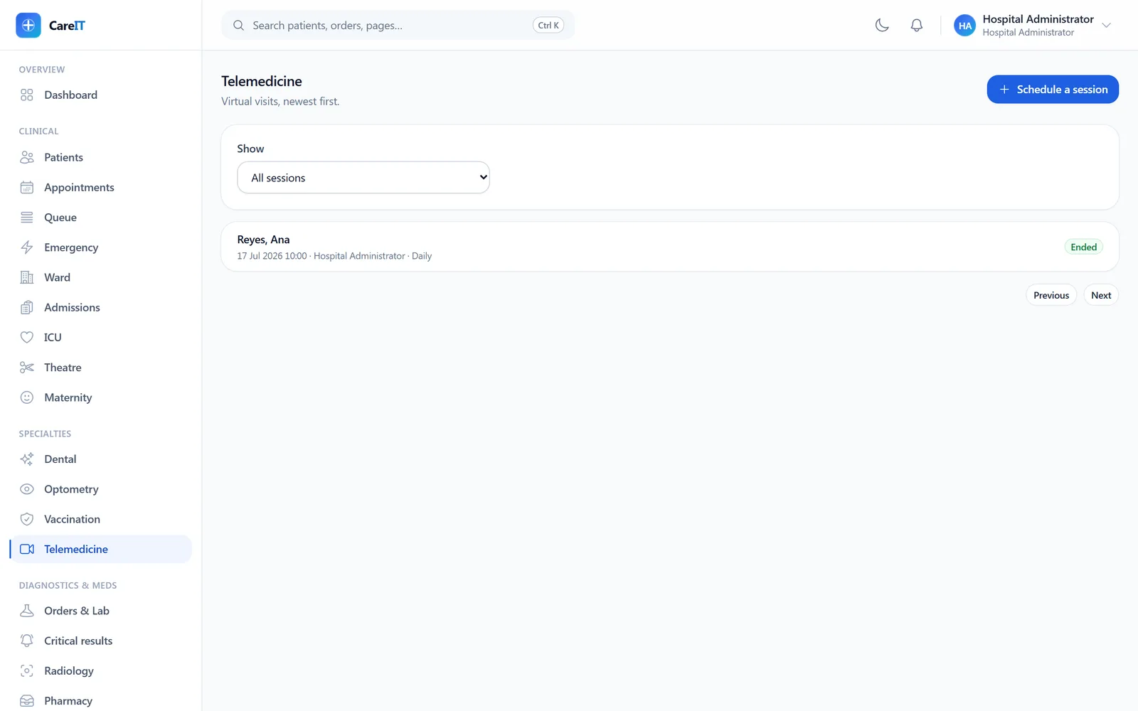Select the Appointments calendar icon
This screenshot has width=1138, height=711.
pyautogui.click(x=27, y=188)
